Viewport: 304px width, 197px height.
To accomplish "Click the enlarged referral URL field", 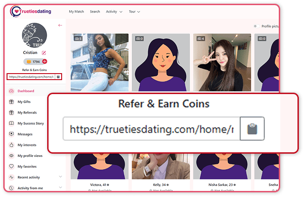I will point(151,129).
